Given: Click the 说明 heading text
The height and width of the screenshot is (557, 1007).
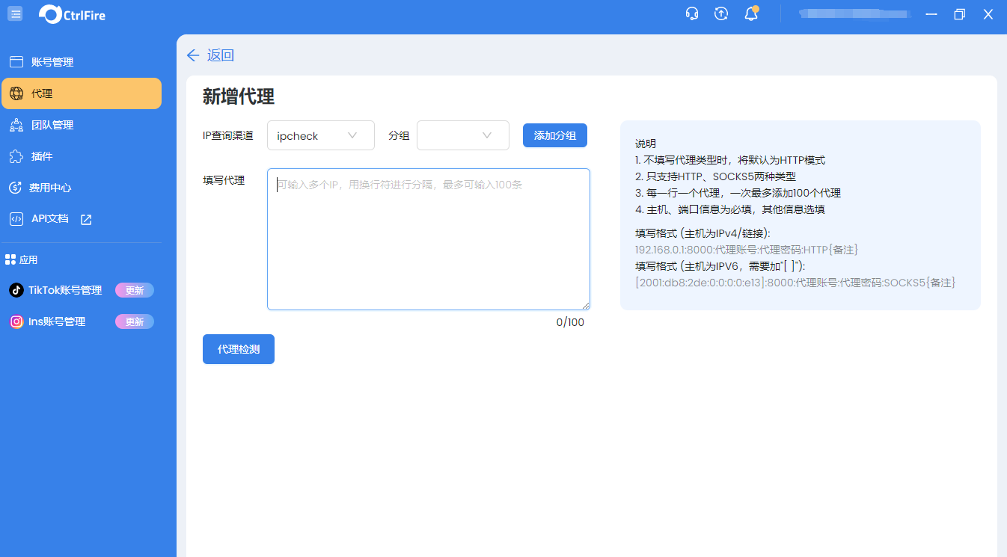Looking at the screenshot, I should tap(646, 144).
